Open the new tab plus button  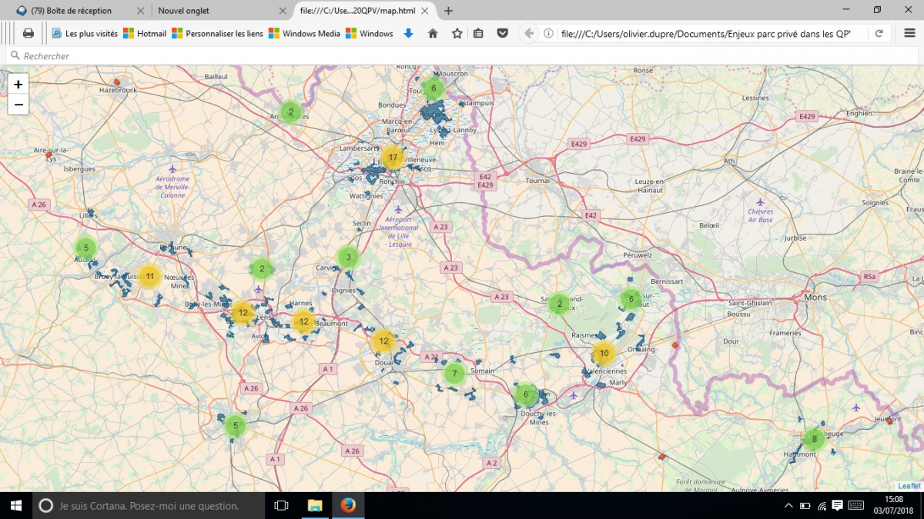pos(449,11)
